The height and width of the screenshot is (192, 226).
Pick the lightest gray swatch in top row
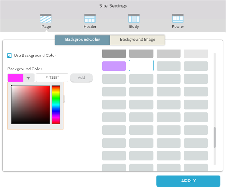196,54
